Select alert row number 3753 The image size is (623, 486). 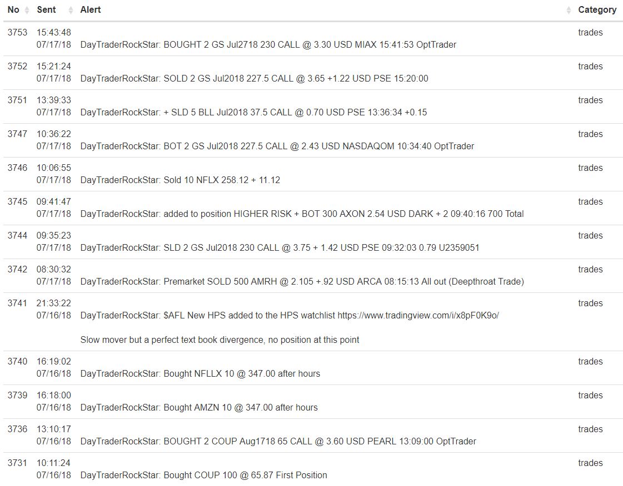(x=17, y=33)
